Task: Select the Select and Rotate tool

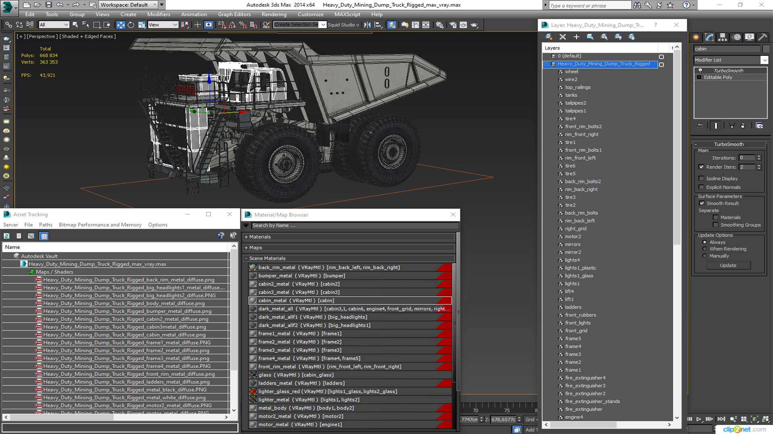Action: tap(131, 25)
